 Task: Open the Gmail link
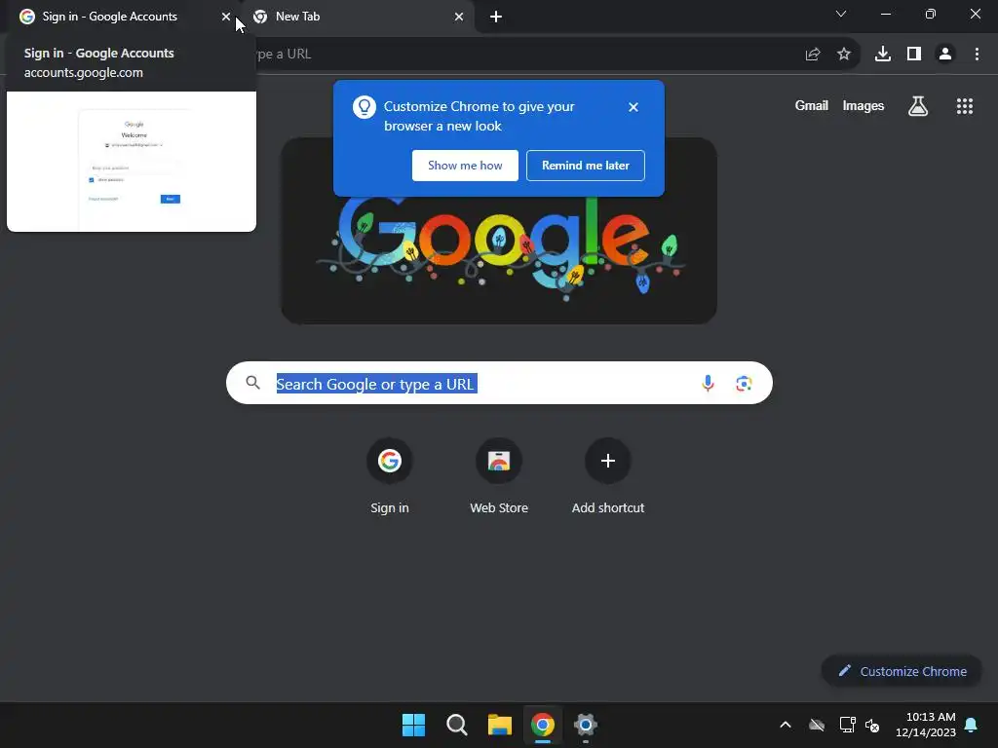[812, 105]
